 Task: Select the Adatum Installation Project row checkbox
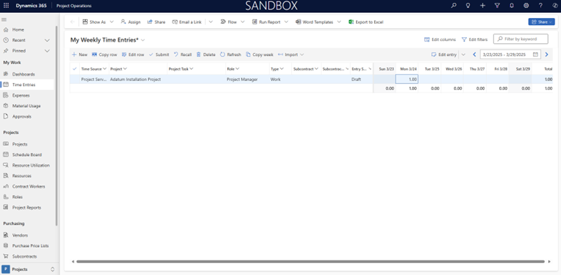click(x=74, y=79)
